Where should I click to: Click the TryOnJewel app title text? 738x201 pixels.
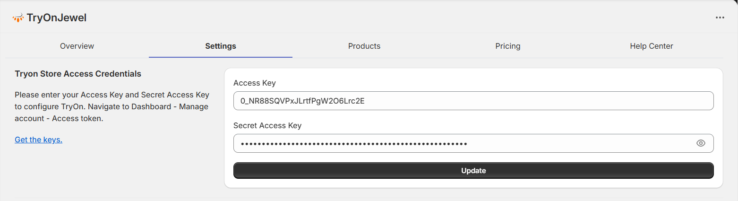click(x=56, y=18)
